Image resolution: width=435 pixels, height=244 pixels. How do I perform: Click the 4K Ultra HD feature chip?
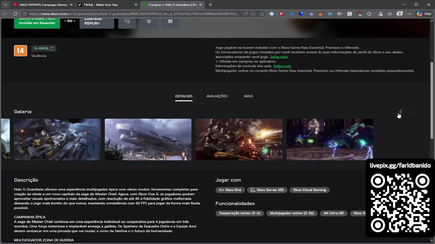click(334, 213)
